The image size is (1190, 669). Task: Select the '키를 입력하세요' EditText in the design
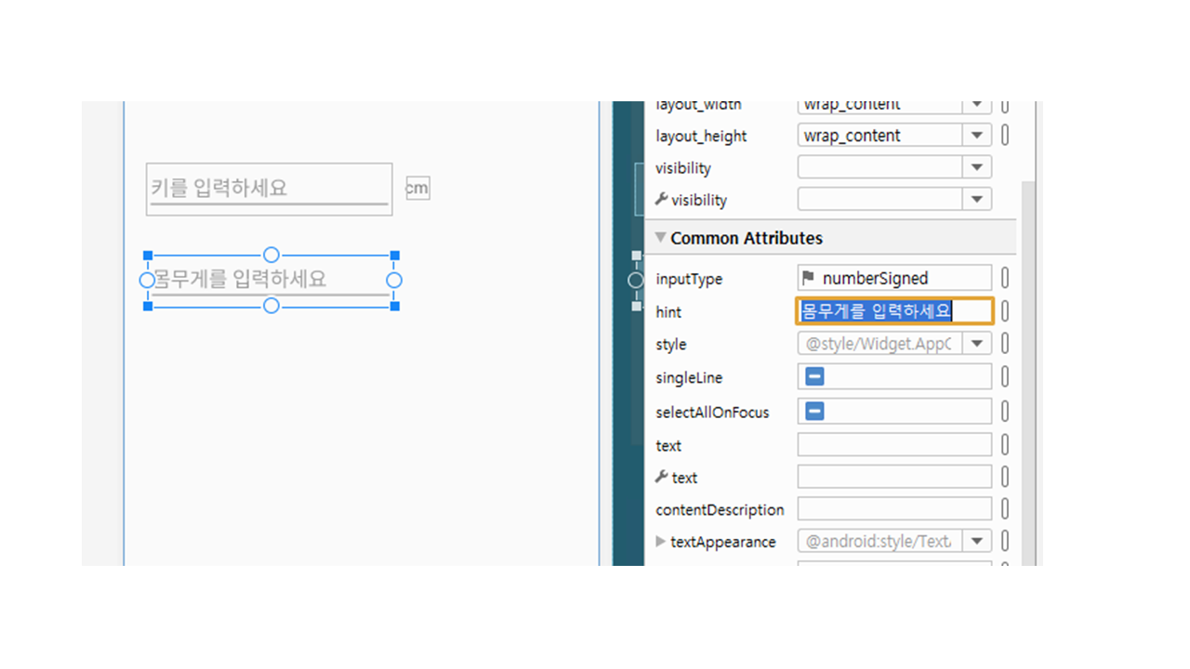pyautogui.click(x=269, y=189)
